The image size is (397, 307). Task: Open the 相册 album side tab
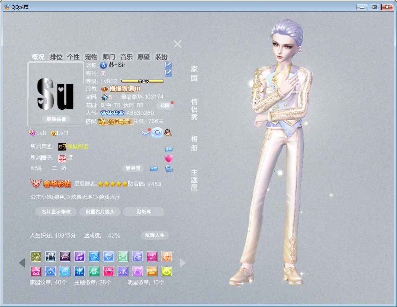pos(194,143)
